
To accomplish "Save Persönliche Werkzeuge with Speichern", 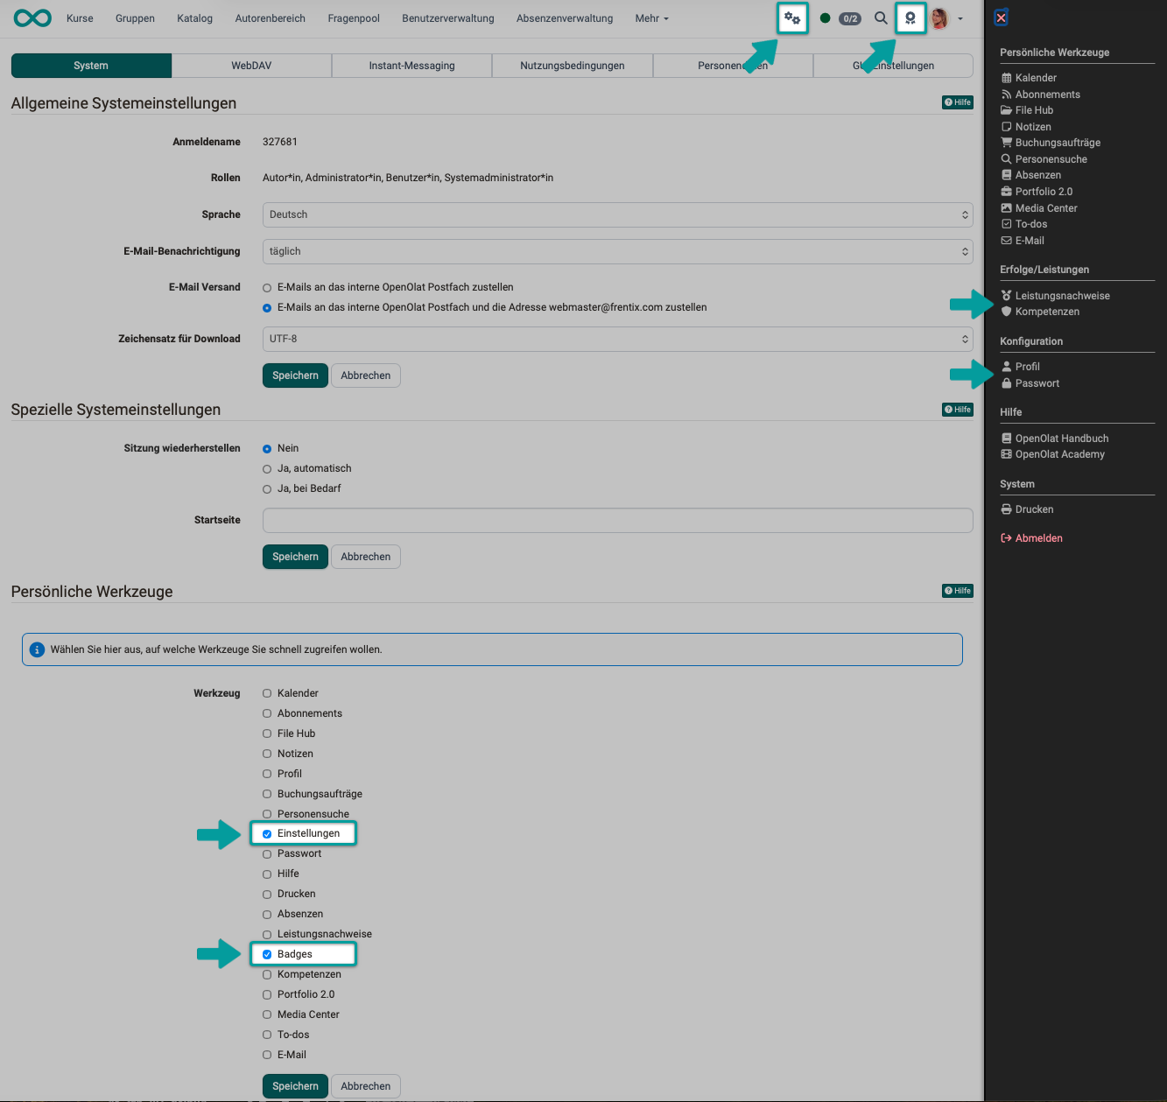I will pyautogui.click(x=295, y=1086).
